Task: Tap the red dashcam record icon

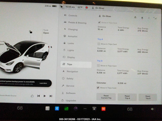Action: tap(87, 7)
